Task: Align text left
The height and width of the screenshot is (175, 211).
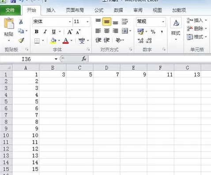Action: coord(98,31)
